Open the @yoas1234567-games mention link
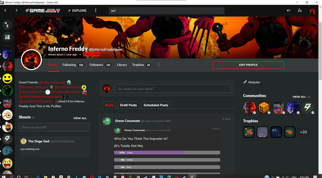The image size is (322, 178). pyautogui.click(x=35, y=101)
